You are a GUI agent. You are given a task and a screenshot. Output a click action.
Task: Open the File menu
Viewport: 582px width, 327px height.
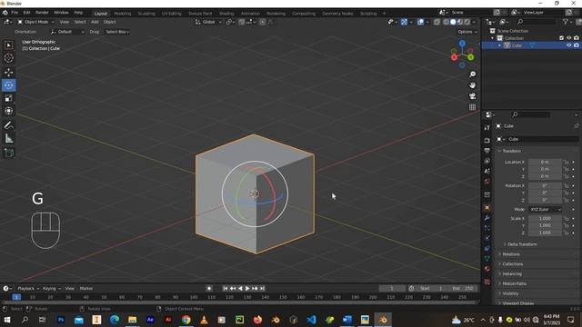pos(15,13)
